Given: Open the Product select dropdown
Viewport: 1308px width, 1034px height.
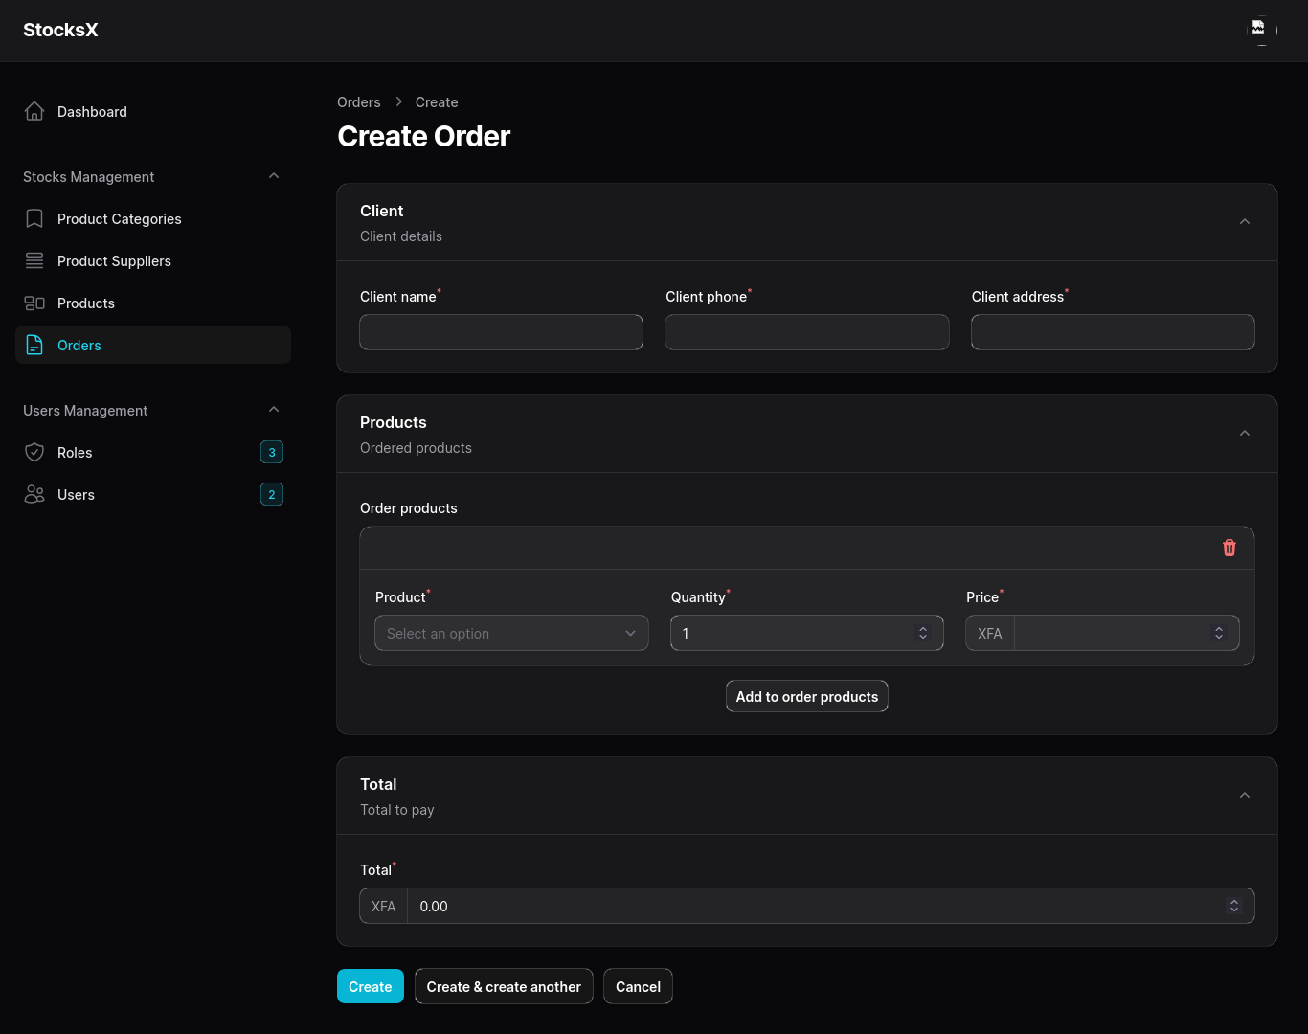Looking at the screenshot, I should [511, 634].
